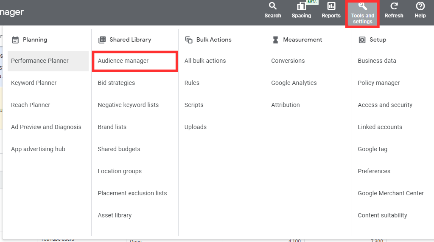Click the Measurement hourglass icon

point(275,40)
